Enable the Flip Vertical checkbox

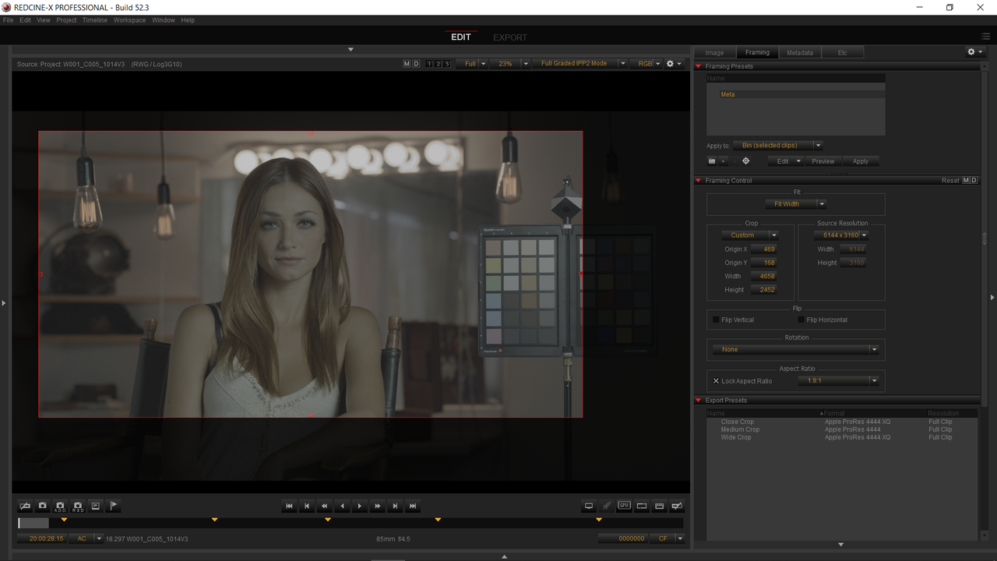tap(716, 319)
